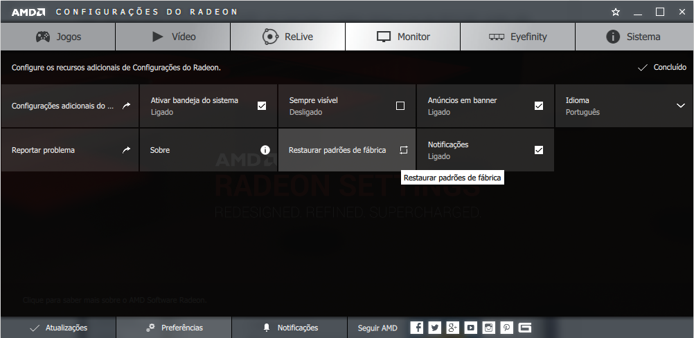Image resolution: width=694 pixels, height=338 pixels.
Task: Toggle the Notificações checkbox tile
Action: (x=486, y=150)
